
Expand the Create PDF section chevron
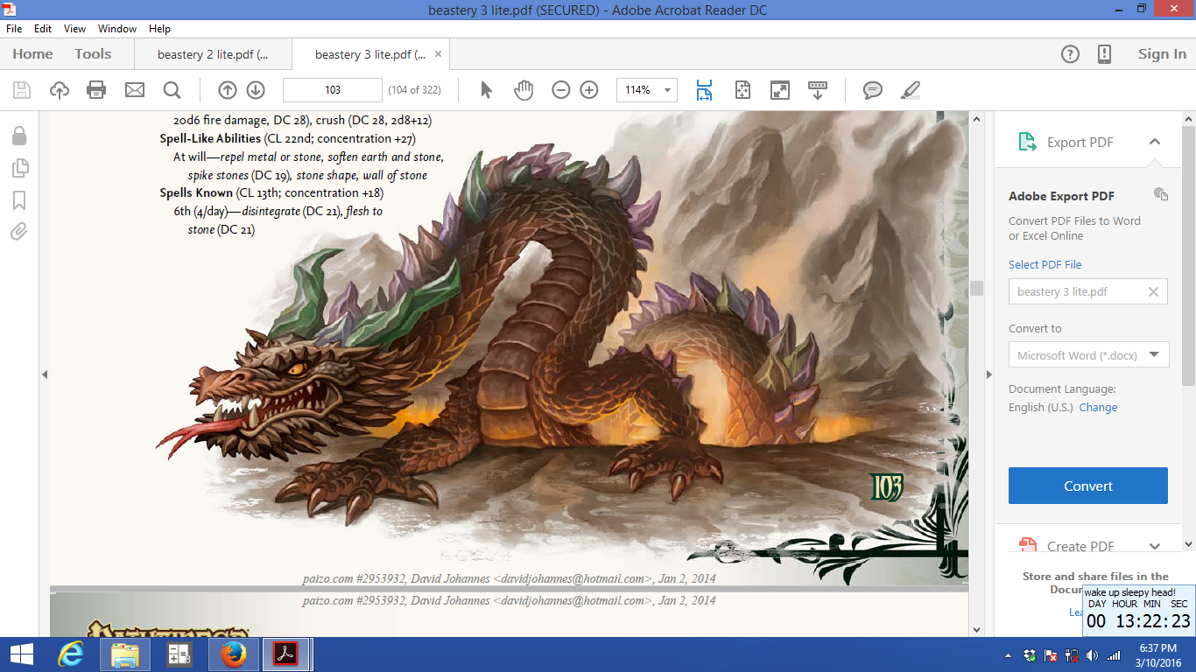click(x=1154, y=546)
